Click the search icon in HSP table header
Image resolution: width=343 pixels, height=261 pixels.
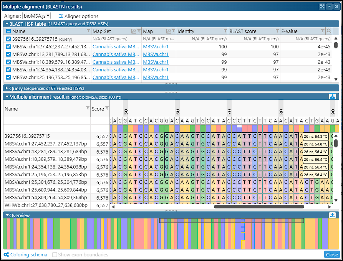tap(329, 31)
